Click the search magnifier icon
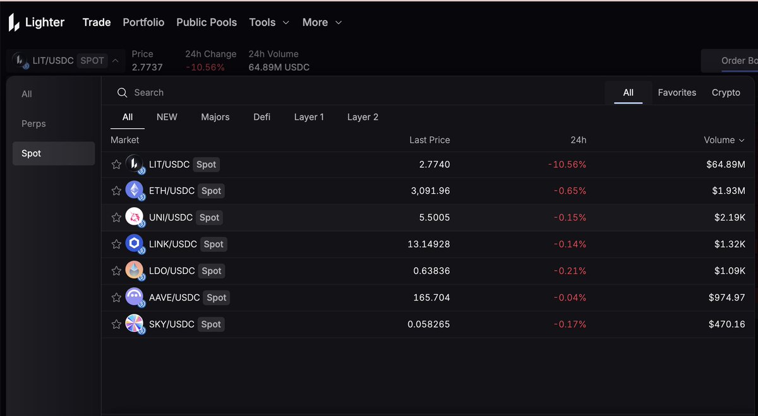Screen dimensions: 758x416 pyautogui.click(x=123, y=93)
